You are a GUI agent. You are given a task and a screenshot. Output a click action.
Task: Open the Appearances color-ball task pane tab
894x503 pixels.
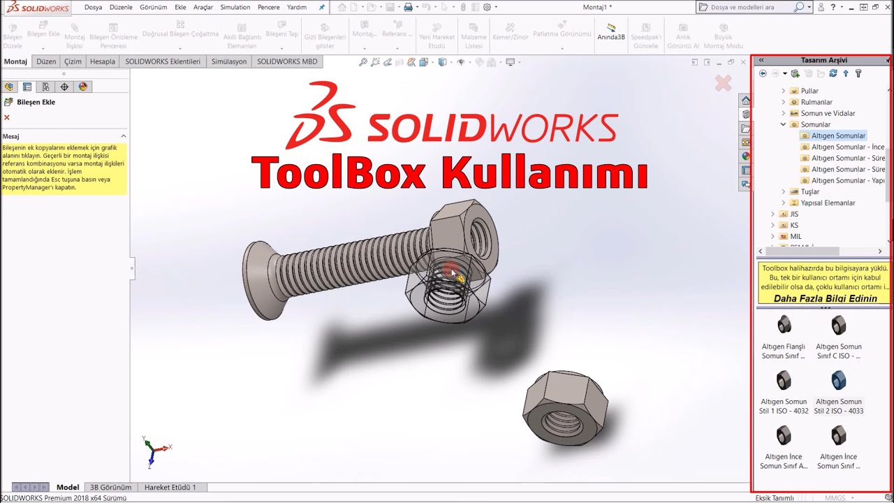point(746,156)
